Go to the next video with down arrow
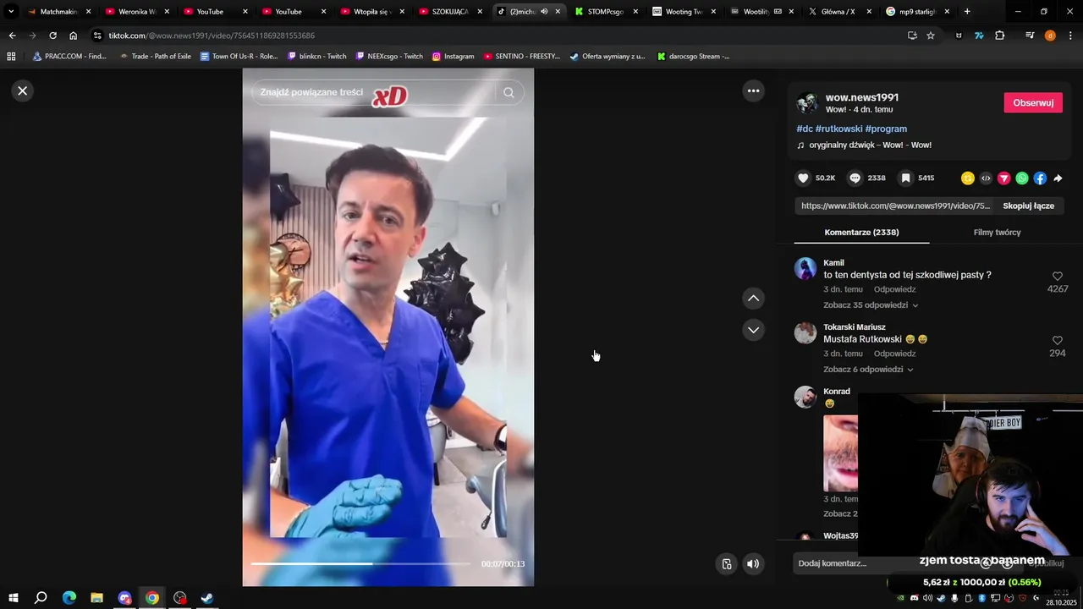Screen dimensions: 1083x609 (753, 330)
